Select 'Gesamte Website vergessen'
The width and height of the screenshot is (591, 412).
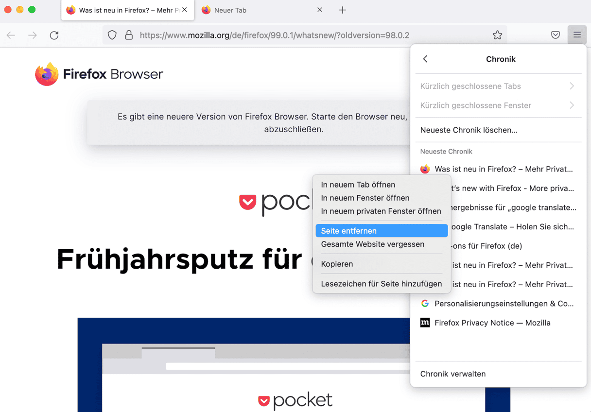click(x=382, y=244)
